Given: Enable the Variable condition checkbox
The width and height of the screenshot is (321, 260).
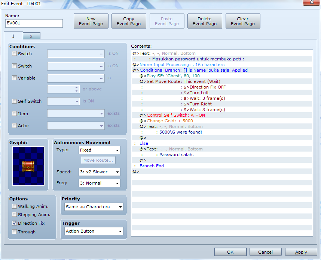Looking at the screenshot, I should pyautogui.click(x=14, y=78).
